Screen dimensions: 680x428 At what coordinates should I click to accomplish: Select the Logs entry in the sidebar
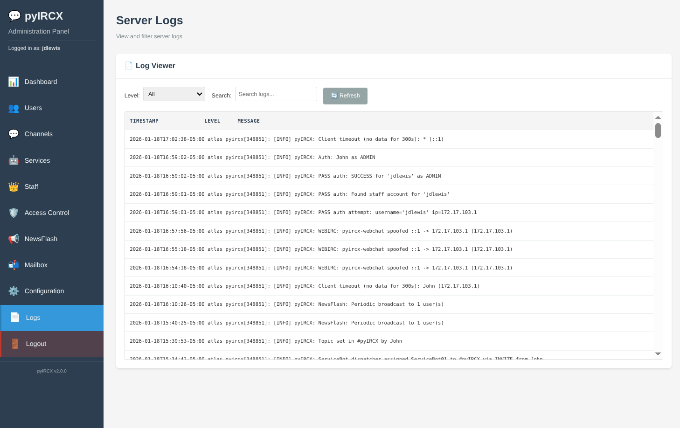click(33, 318)
